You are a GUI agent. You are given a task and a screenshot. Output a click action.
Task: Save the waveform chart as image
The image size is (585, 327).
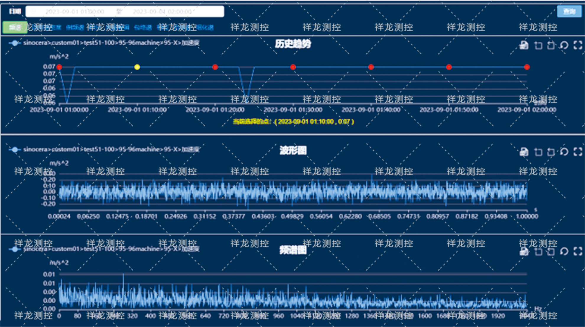524,152
